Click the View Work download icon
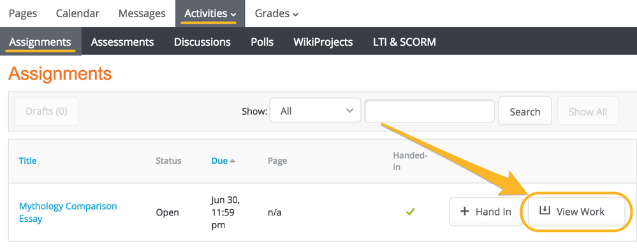637x248 pixels. [545, 210]
